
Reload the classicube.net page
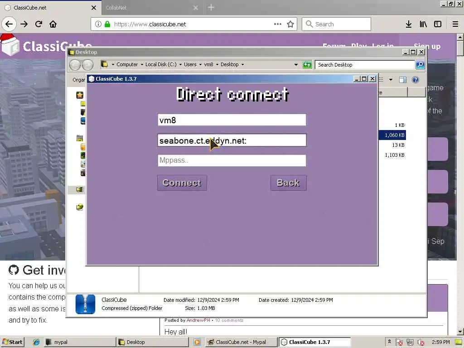click(x=39, y=24)
